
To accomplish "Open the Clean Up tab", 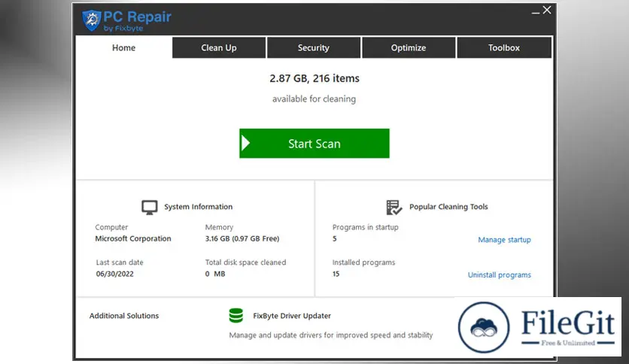I will point(219,47).
